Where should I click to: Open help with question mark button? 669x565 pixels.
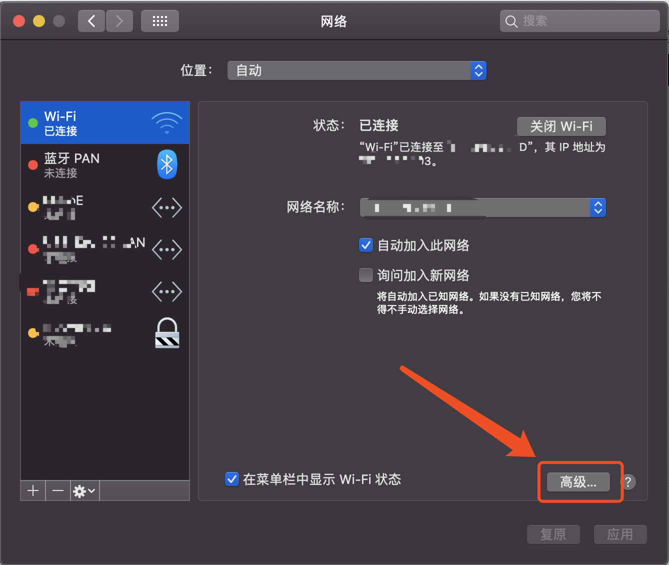[628, 482]
